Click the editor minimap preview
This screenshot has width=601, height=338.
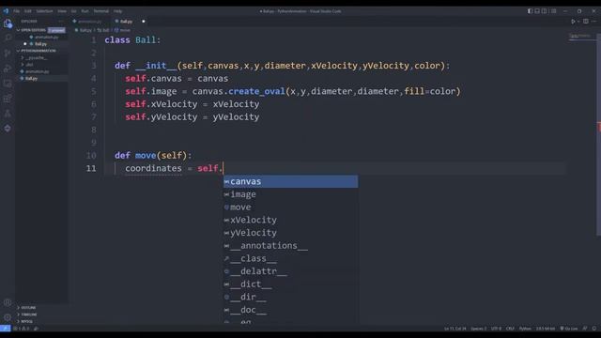[x=581, y=37]
